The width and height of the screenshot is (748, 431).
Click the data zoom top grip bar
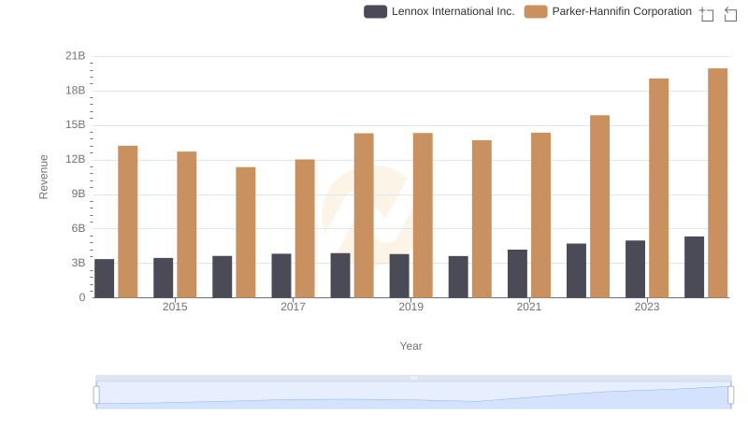pyautogui.click(x=413, y=378)
